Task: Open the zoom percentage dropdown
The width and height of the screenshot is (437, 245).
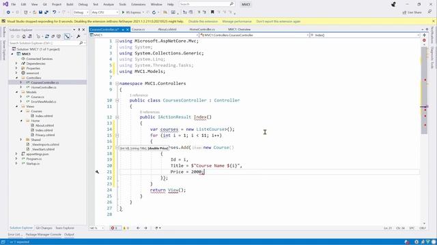Action: point(97,228)
